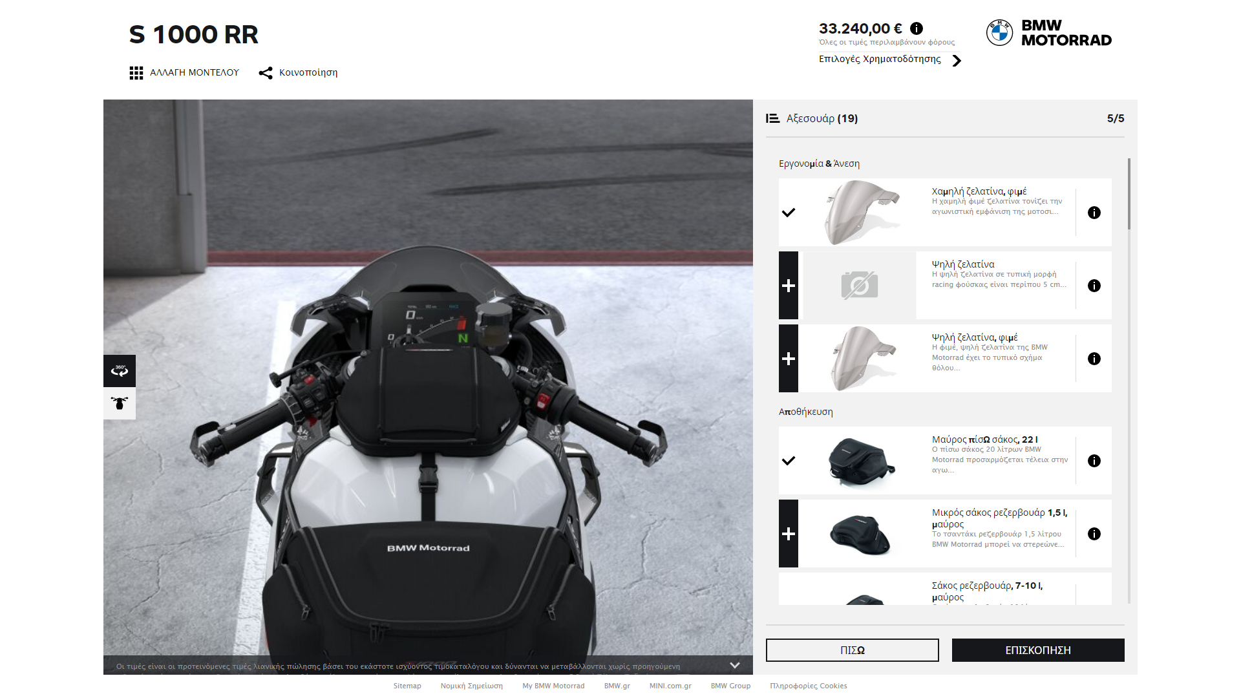Open the model grid icon ΑΛΛΑΓΗ ΜΟΝΤΕΛΟΥ
The height and width of the screenshot is (698, 1241).
[x=136, y=72]
